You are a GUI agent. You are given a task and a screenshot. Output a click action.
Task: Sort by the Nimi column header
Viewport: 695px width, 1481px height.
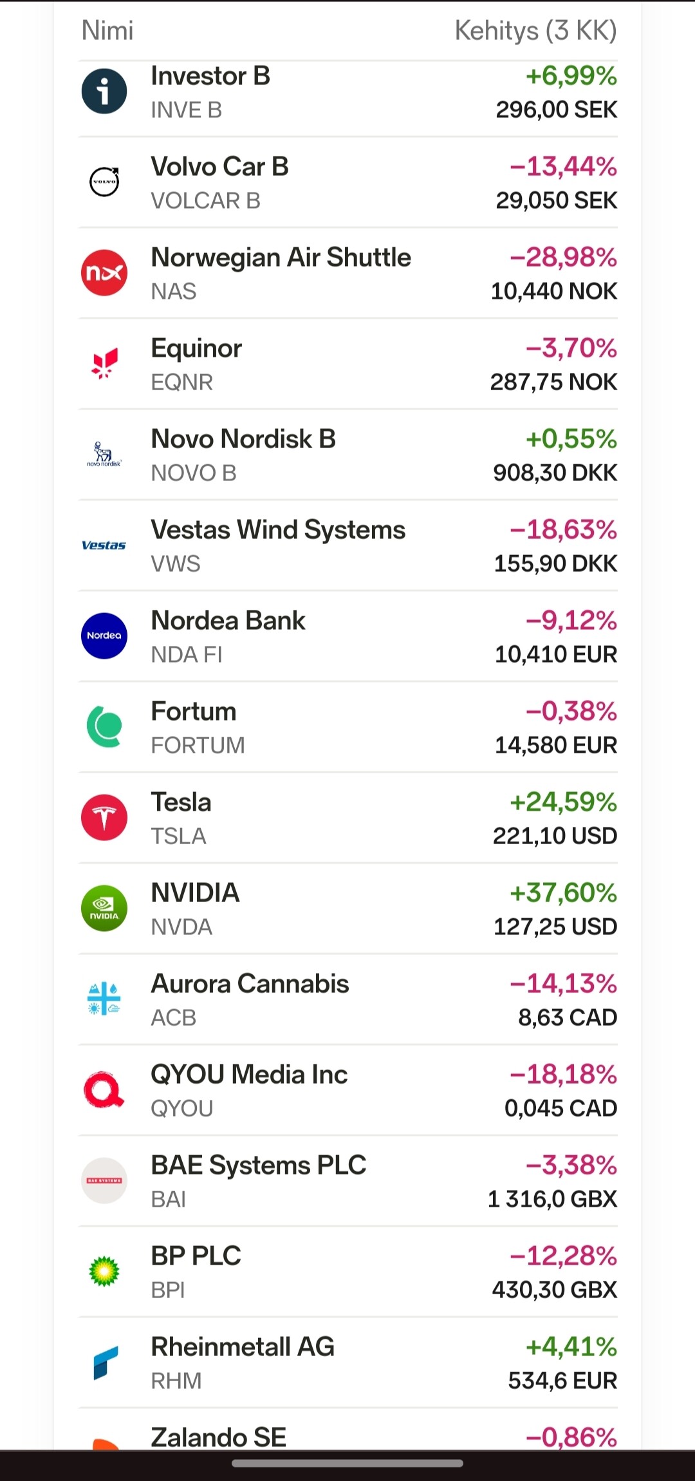pyautogui.click(x=107, y=30)
